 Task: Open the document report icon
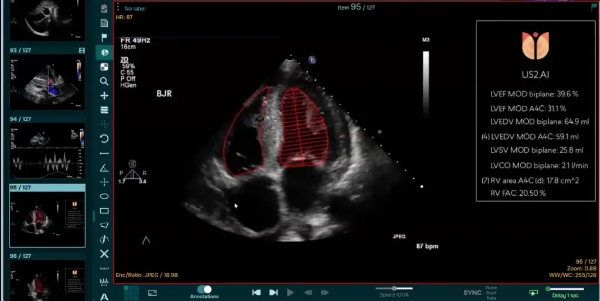(x=104, y=23)
